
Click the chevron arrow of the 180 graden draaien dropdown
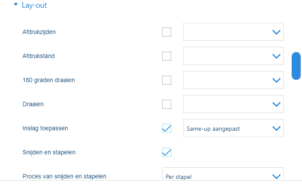click(x=276, y=80)
